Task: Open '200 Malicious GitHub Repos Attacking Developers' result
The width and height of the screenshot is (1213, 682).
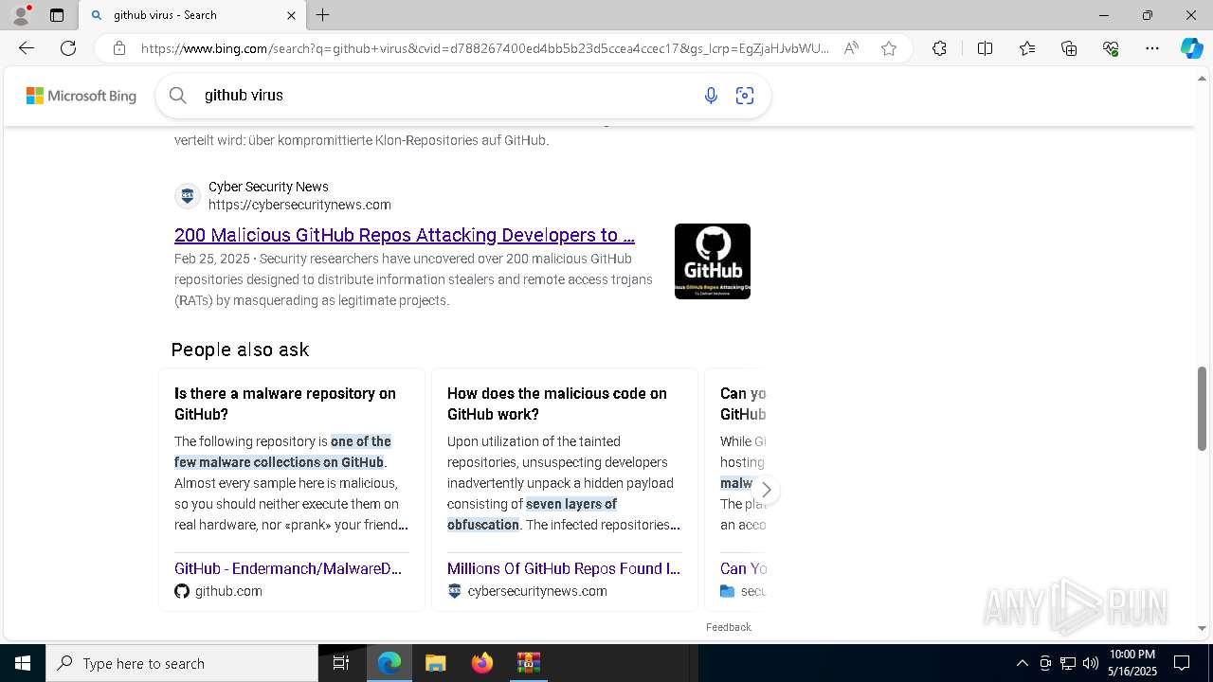Action: tap(405, 235)
